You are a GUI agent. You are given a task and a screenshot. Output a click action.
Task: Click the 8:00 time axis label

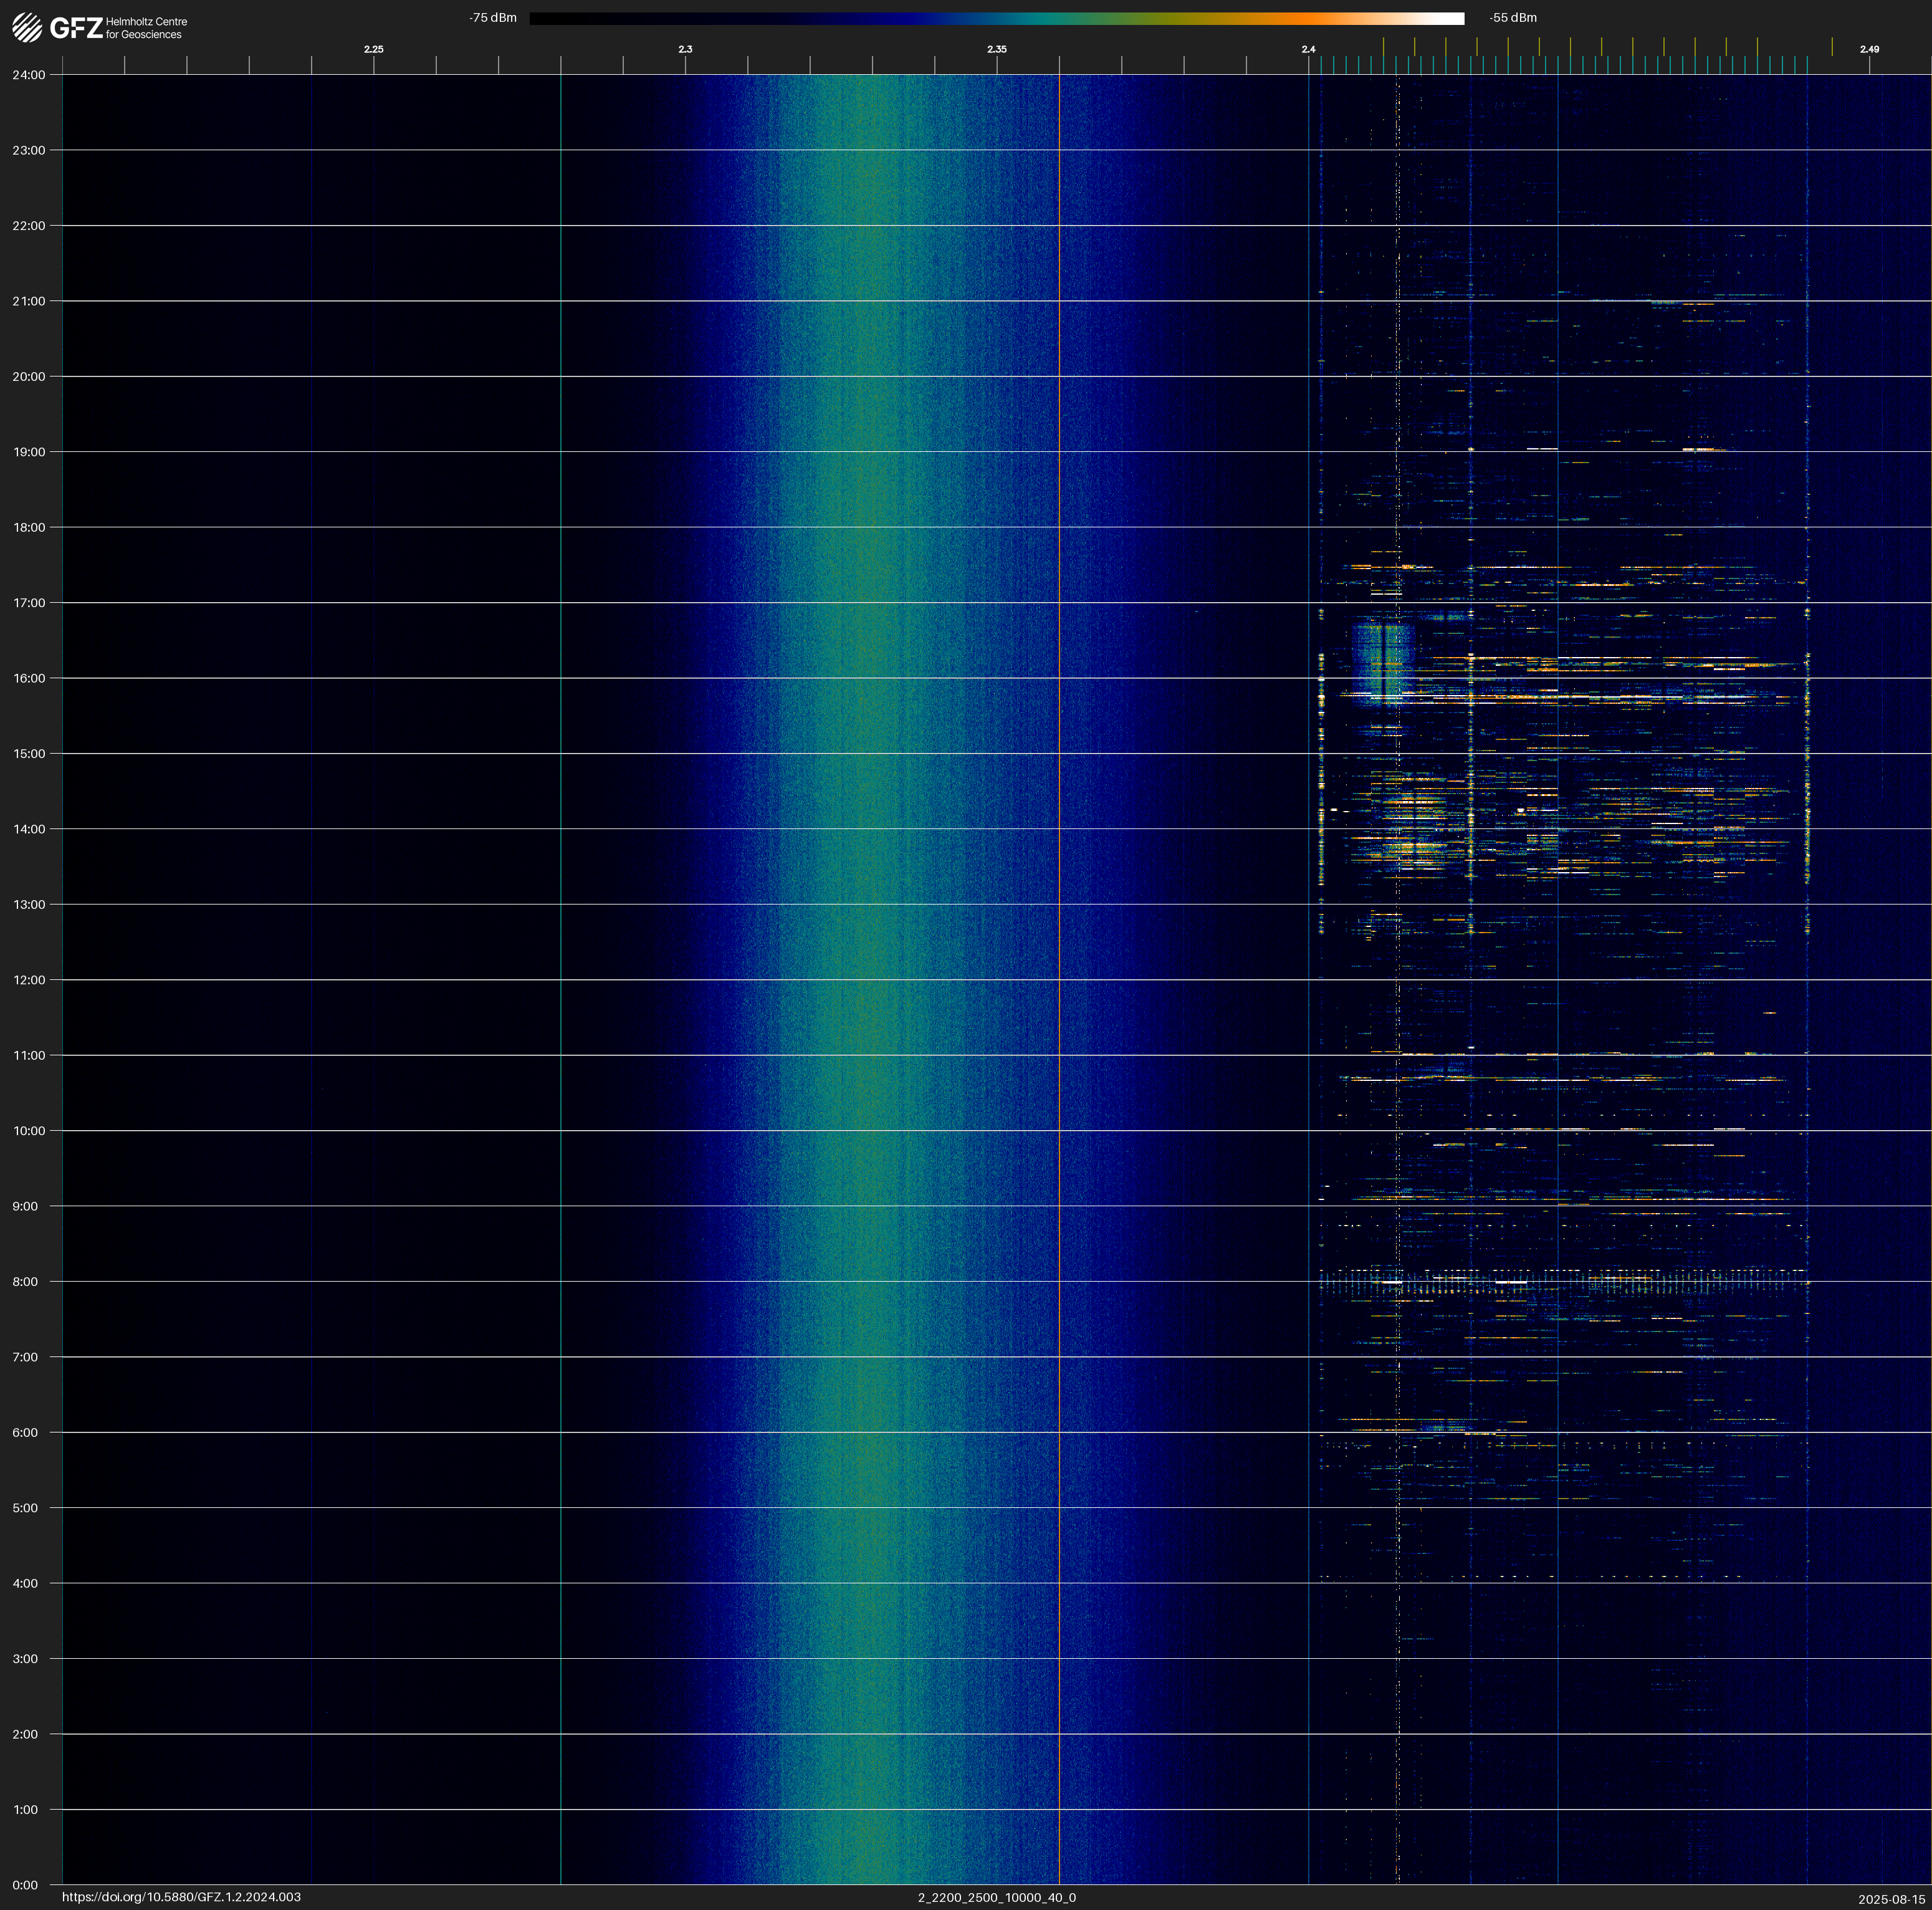(x=25, y=1282)
